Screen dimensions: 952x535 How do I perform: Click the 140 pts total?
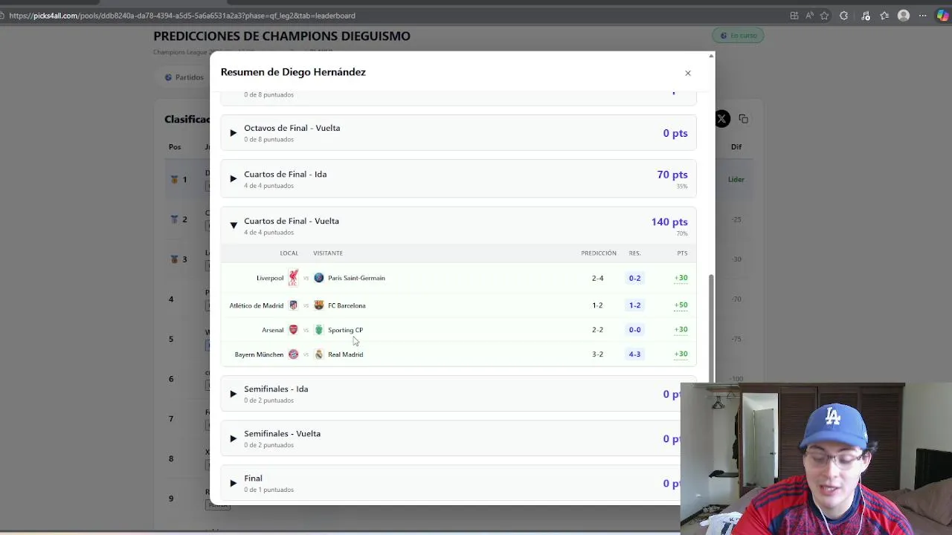tap(669, 221)
